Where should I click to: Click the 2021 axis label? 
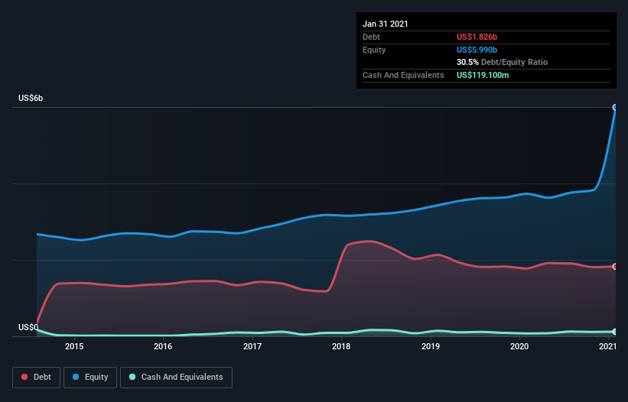607,346
